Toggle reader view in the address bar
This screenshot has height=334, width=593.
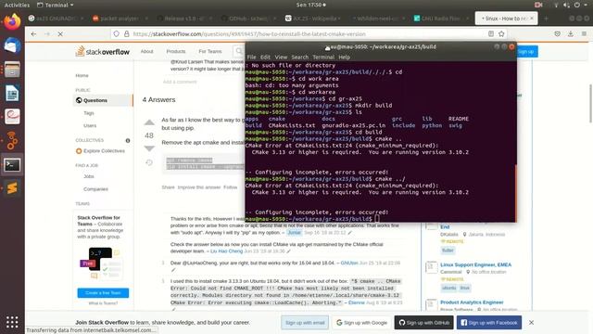(x=491, y=33)
